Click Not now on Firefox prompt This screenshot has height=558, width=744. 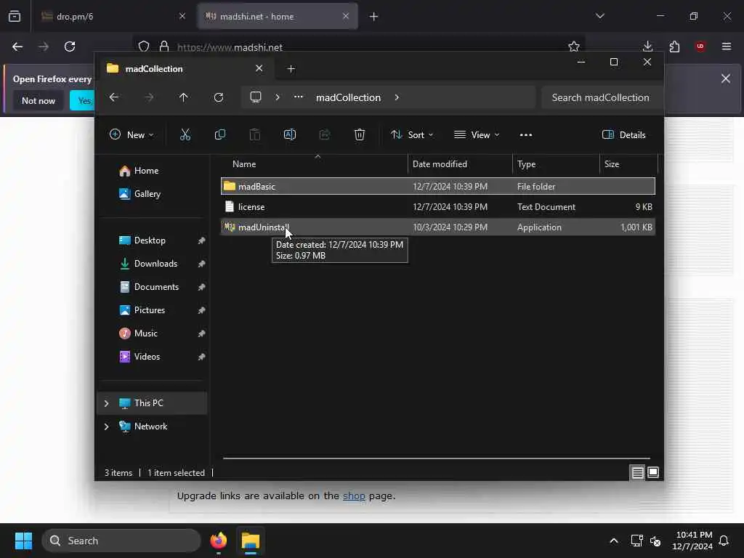coord(39,100)
